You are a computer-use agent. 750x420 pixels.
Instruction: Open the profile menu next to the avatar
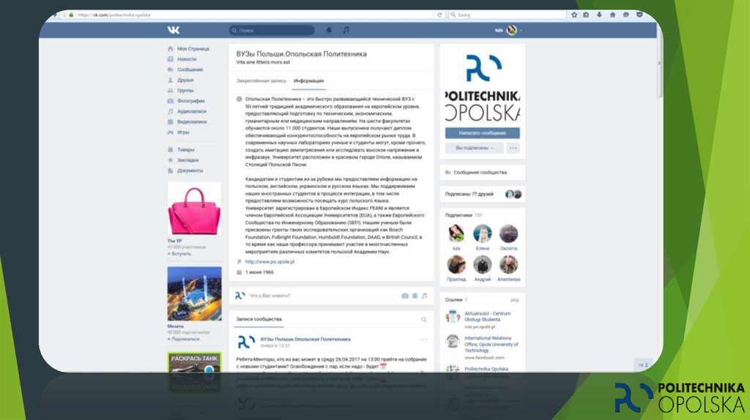point(521,31)
